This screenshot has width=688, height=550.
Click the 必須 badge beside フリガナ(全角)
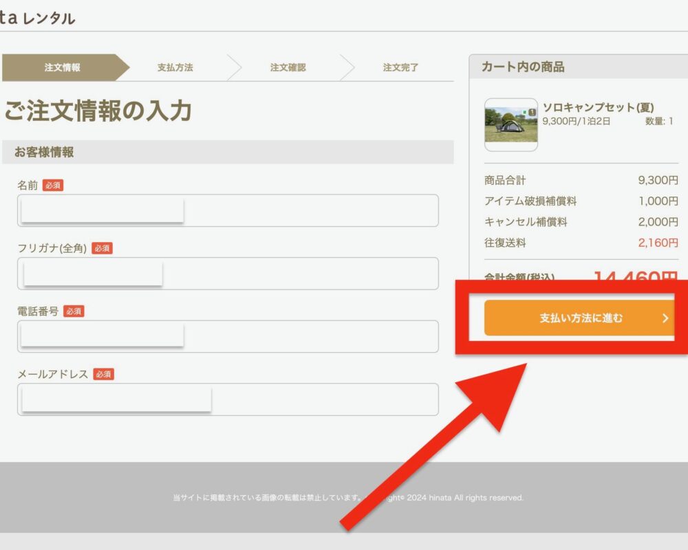[102, 248]
